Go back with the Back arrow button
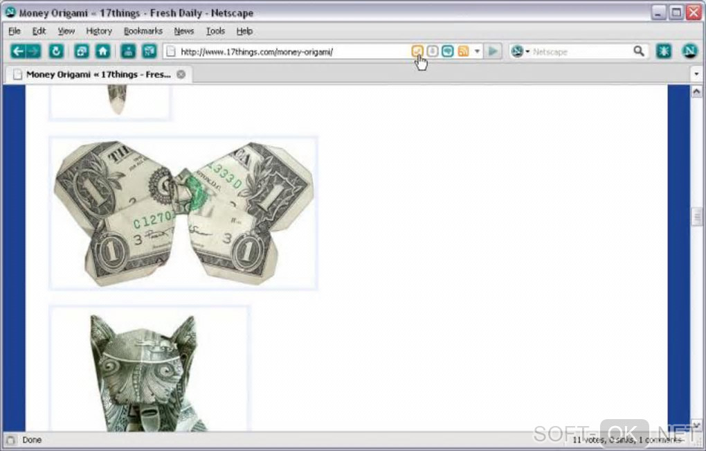The height and width of the screenshot is (451, 706). [x=17, y=51]
